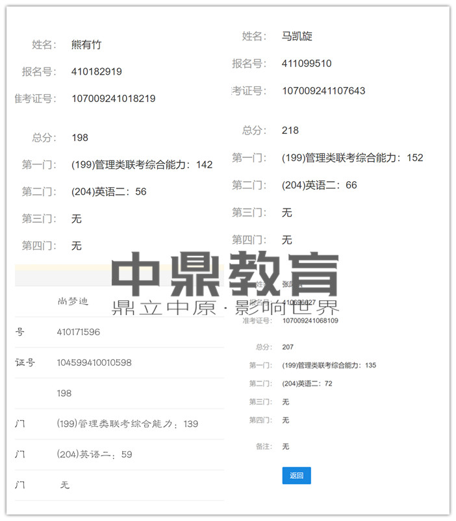Select the handwritten-style name 尚梦迪

click(x=73, y=301)
